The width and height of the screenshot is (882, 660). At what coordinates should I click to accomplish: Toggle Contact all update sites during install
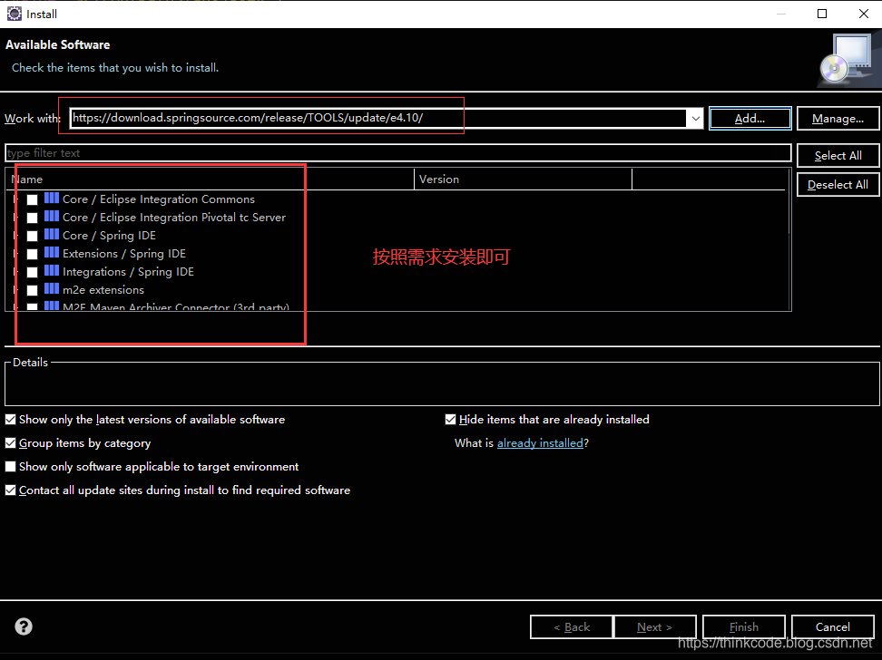tap(10, 490)
